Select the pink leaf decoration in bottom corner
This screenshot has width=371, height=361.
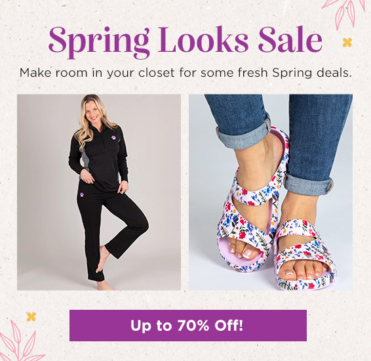pyautogui.click(x=20, y=341)
